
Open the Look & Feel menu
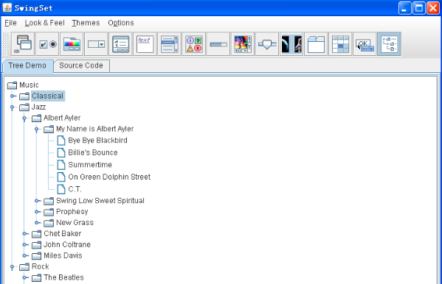pos(44,23)
